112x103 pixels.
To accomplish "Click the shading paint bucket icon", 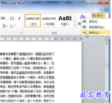I will pos(4,26).
